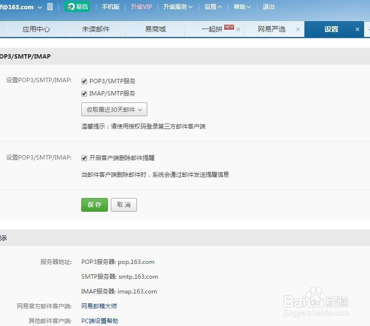Uncheck IMAP/SMTP服务 checkbox
Viewport: 370px width, 326px height.
(x=84, y=94)
